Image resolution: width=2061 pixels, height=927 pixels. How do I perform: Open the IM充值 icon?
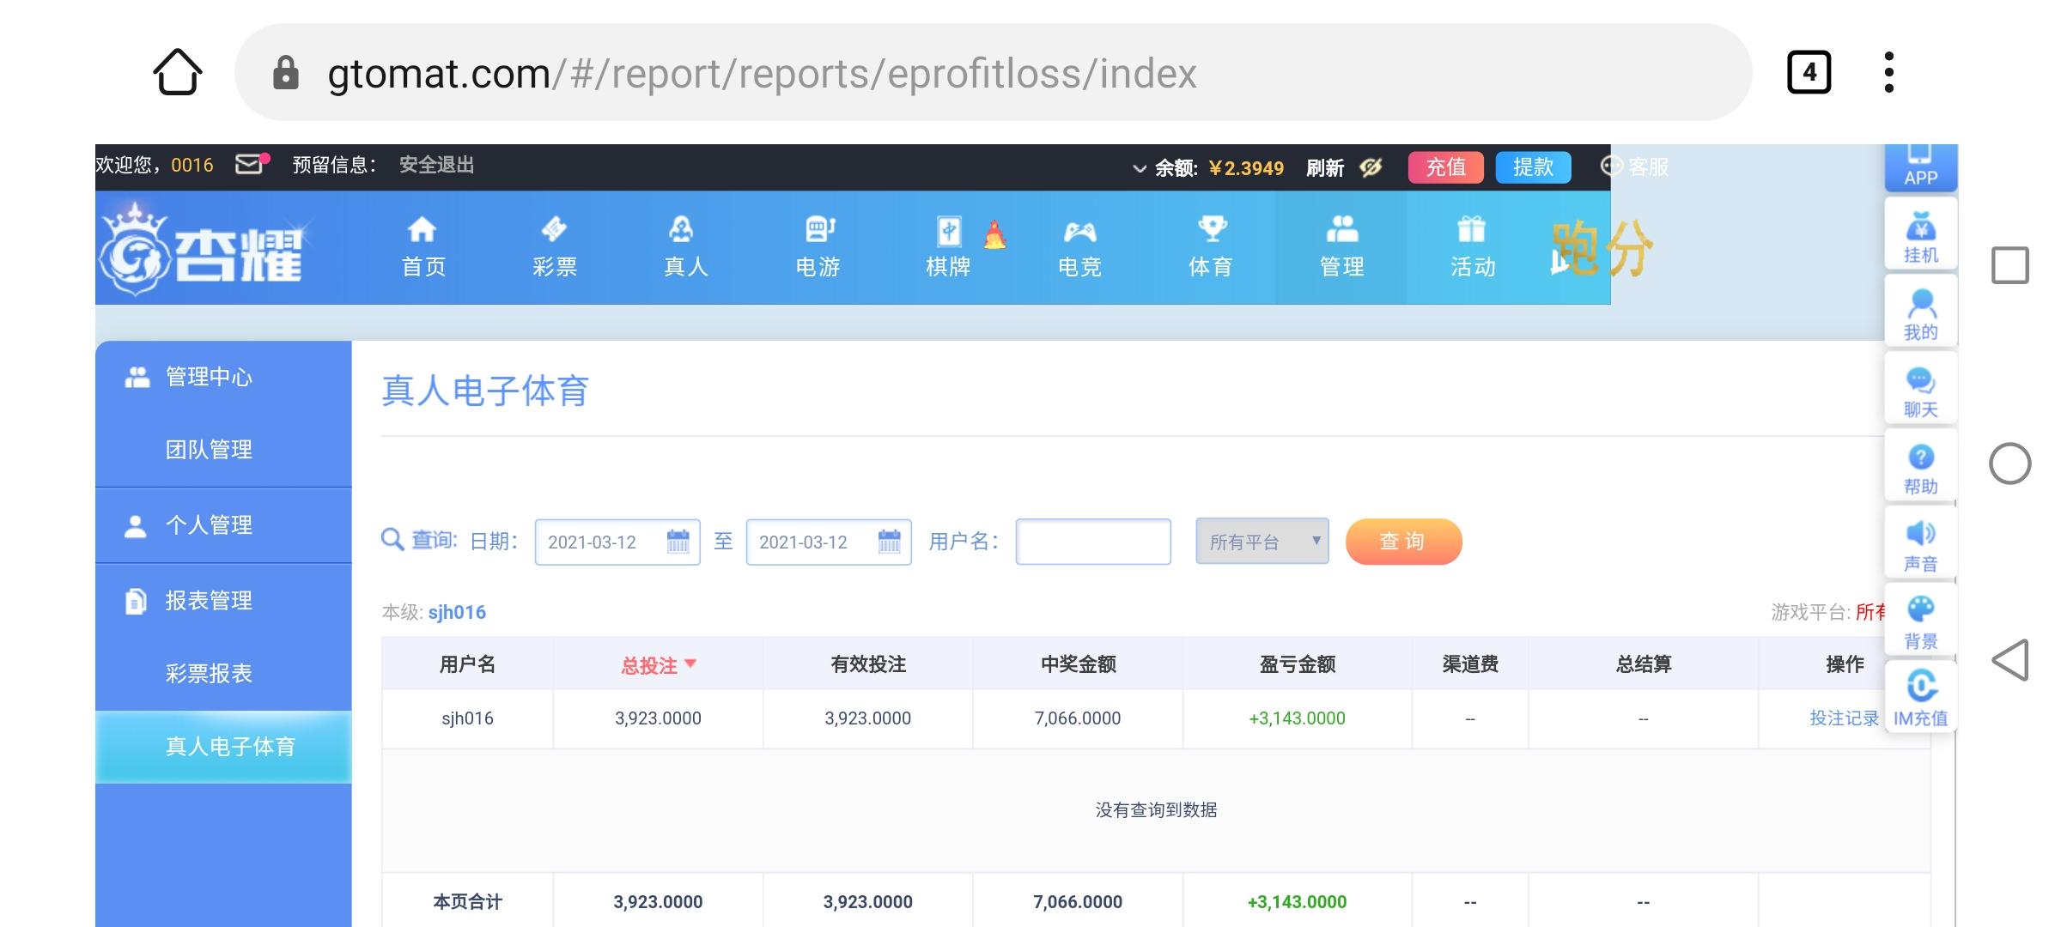pyautogui.click(x=1921, y=699)
